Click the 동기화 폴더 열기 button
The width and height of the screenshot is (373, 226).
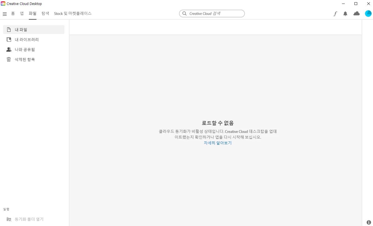(x=25, y=219)
